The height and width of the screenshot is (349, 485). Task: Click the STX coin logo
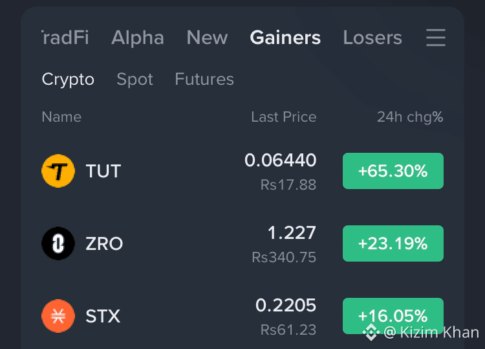[58, 316]
